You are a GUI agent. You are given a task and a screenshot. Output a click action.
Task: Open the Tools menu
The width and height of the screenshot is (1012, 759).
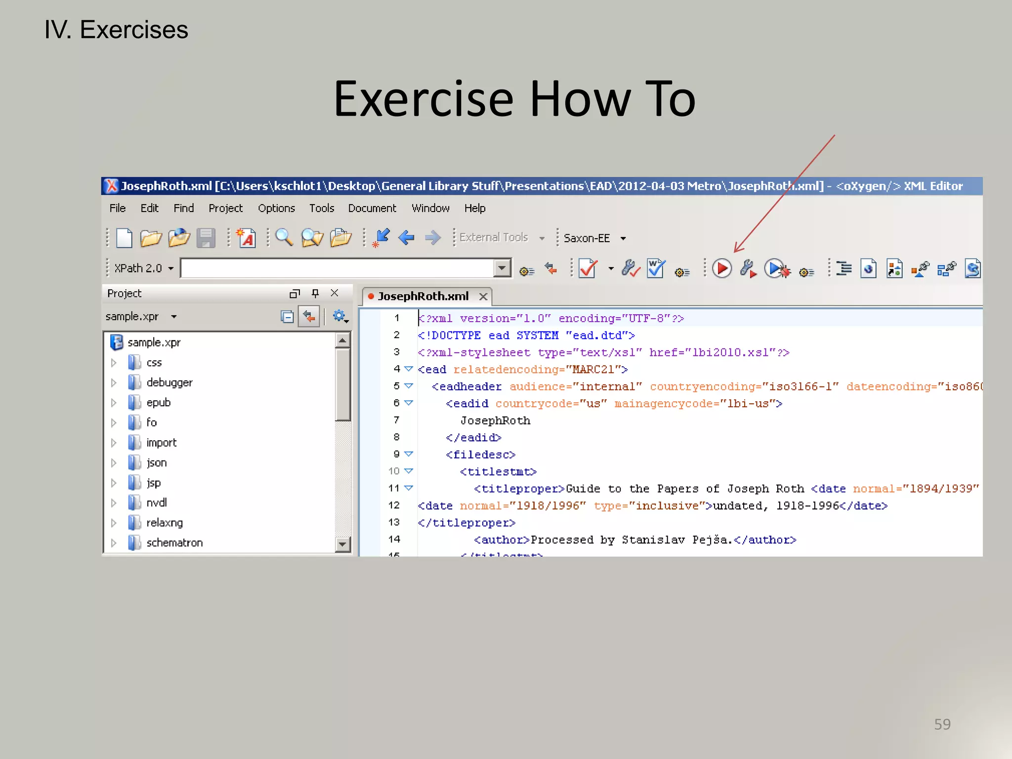point(322,208)
